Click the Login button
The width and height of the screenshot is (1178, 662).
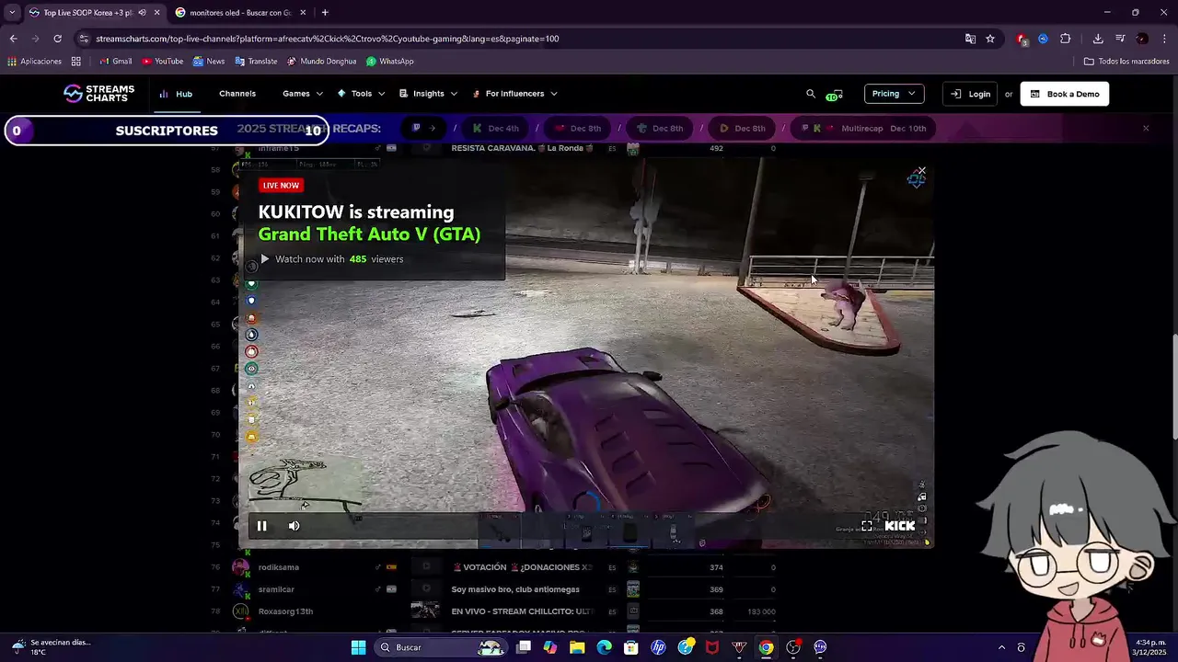(970, 94)
